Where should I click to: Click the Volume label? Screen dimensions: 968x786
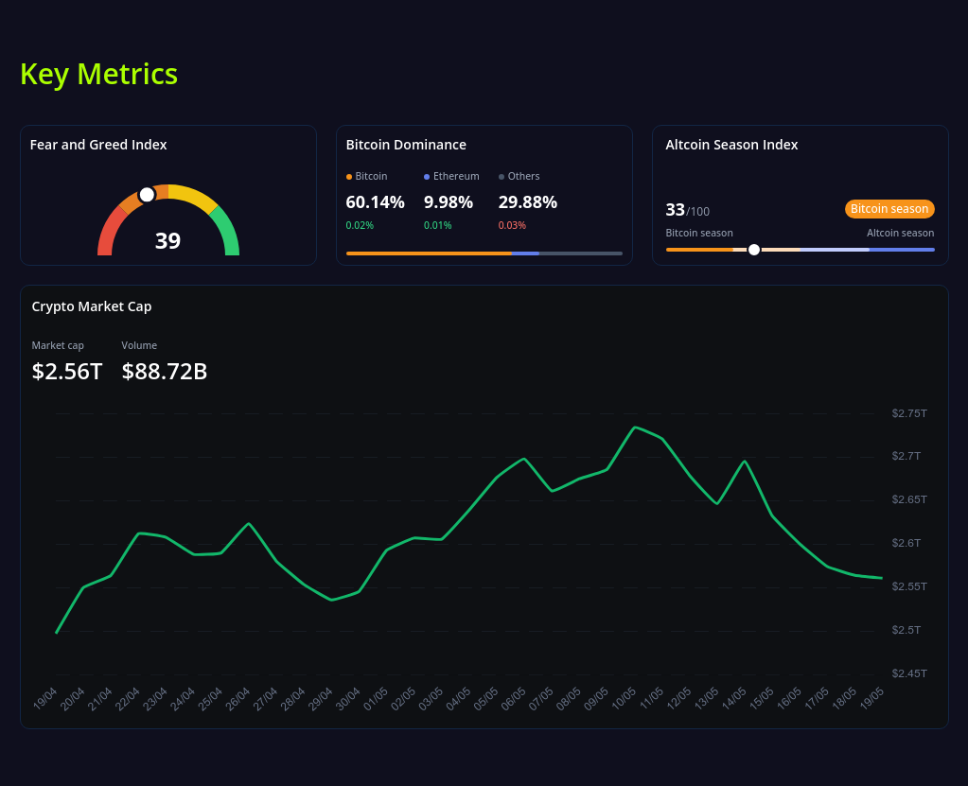coord(139,345)
